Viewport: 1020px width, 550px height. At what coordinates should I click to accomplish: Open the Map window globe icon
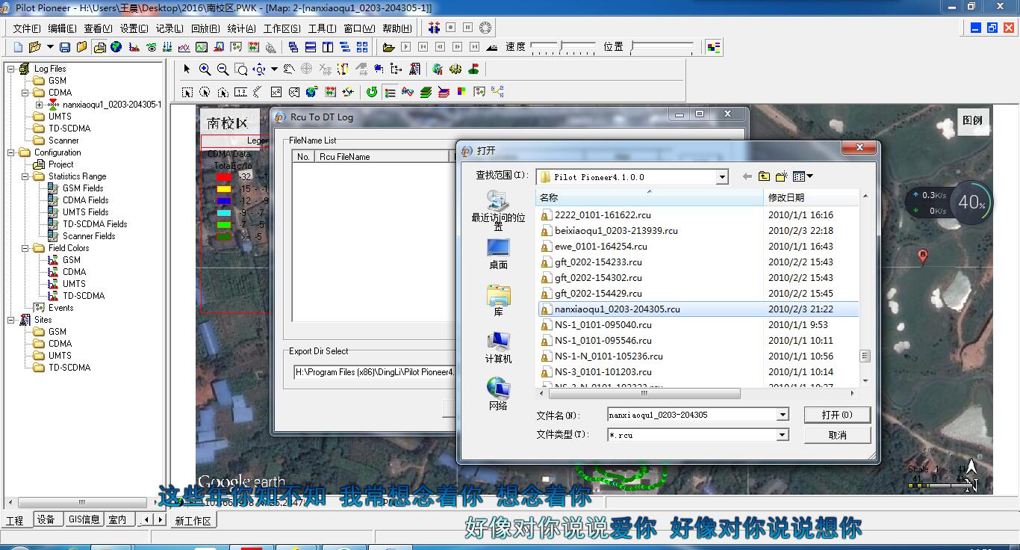point(116,47)
